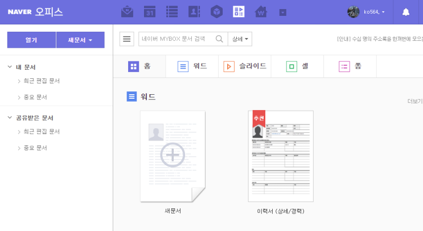Toggle the hamburger sidebar menu
The height and width of the screenshot is (231, 423).
(x=127, y=39)
